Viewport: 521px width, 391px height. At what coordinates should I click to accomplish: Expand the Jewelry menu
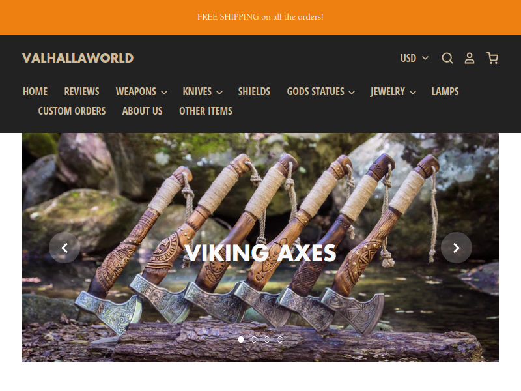[x=393, y=91]
